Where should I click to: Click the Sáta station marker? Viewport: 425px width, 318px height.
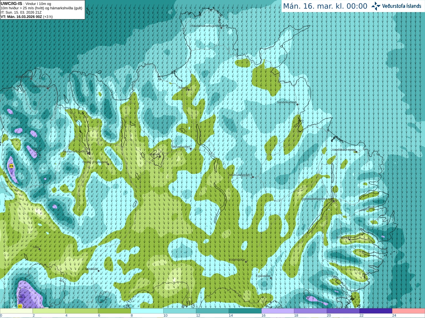point(40,249)
